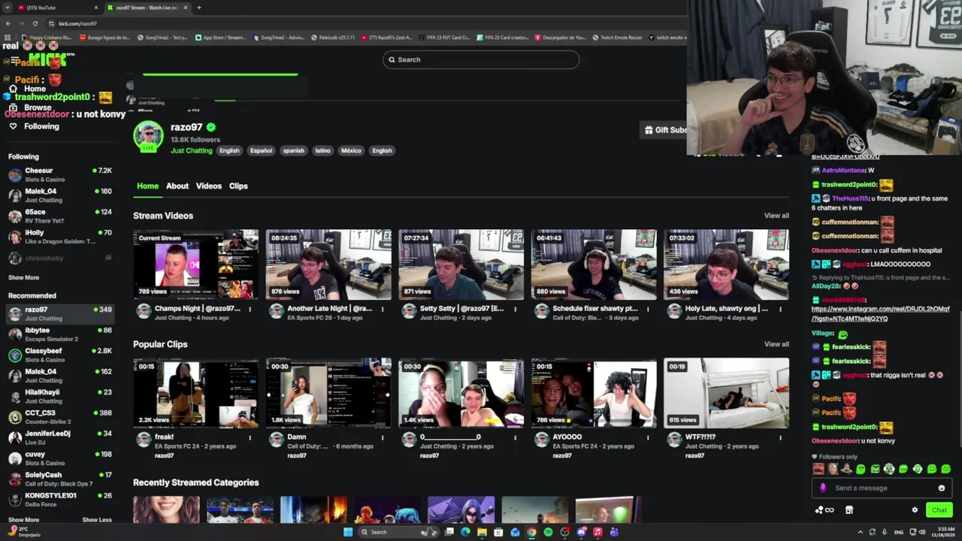Open the Twitch Emote Resizer bookmark
This screenshot has height=541, width=962.
click(617, 37)
